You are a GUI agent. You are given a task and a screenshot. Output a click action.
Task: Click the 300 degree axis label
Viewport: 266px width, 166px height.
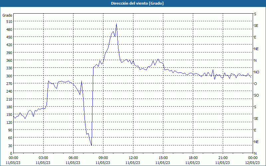pyautogui.click(x=9, y=76)
